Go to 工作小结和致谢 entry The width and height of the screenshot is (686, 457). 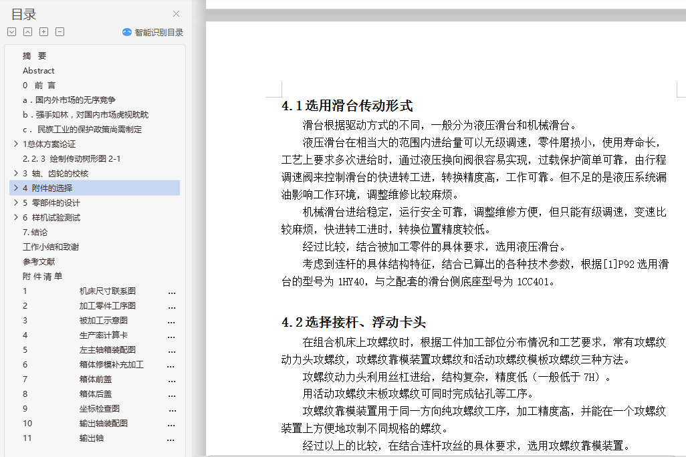pos(51,247)
